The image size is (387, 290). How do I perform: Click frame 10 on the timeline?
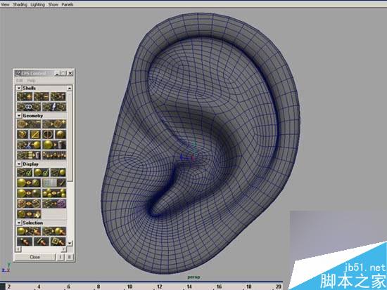pos(130,286)
